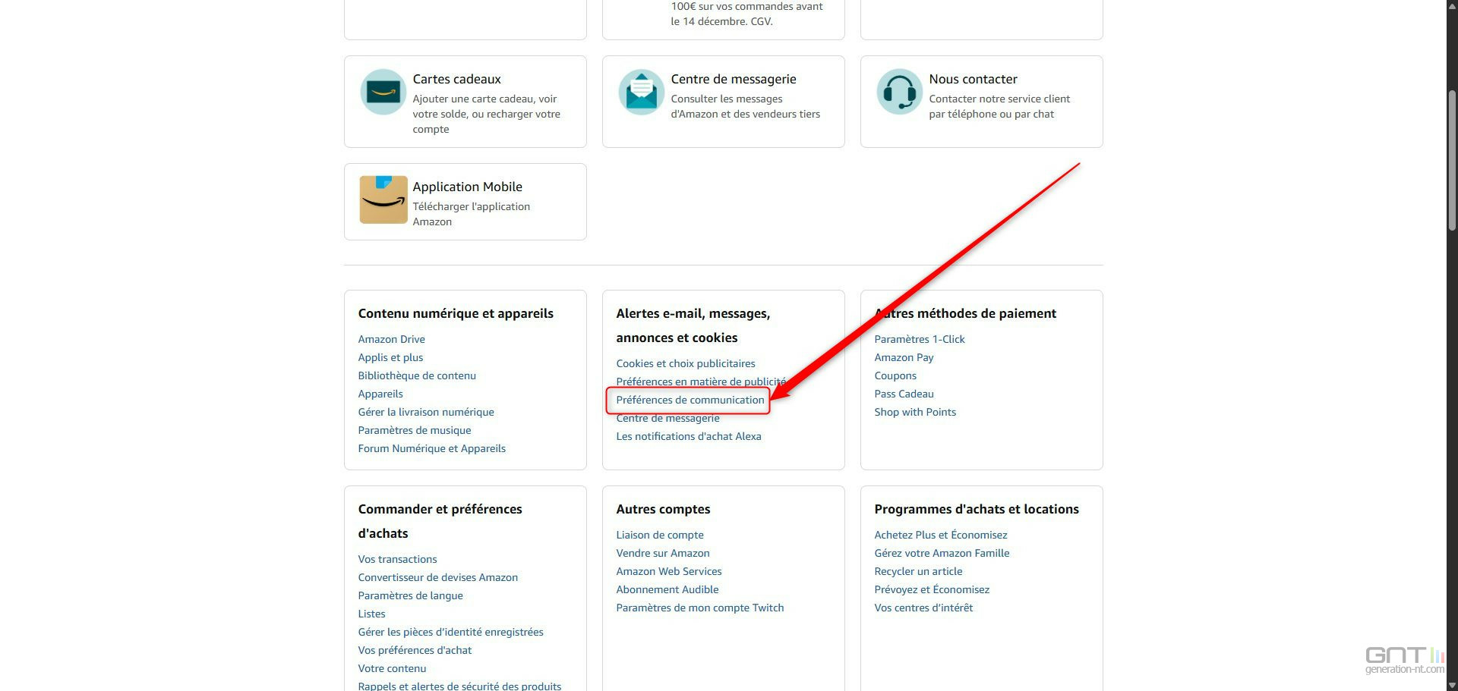Open Gérez votre Amazon Famille
This screenshot has height=691, width=1458.
click(942, 553)
